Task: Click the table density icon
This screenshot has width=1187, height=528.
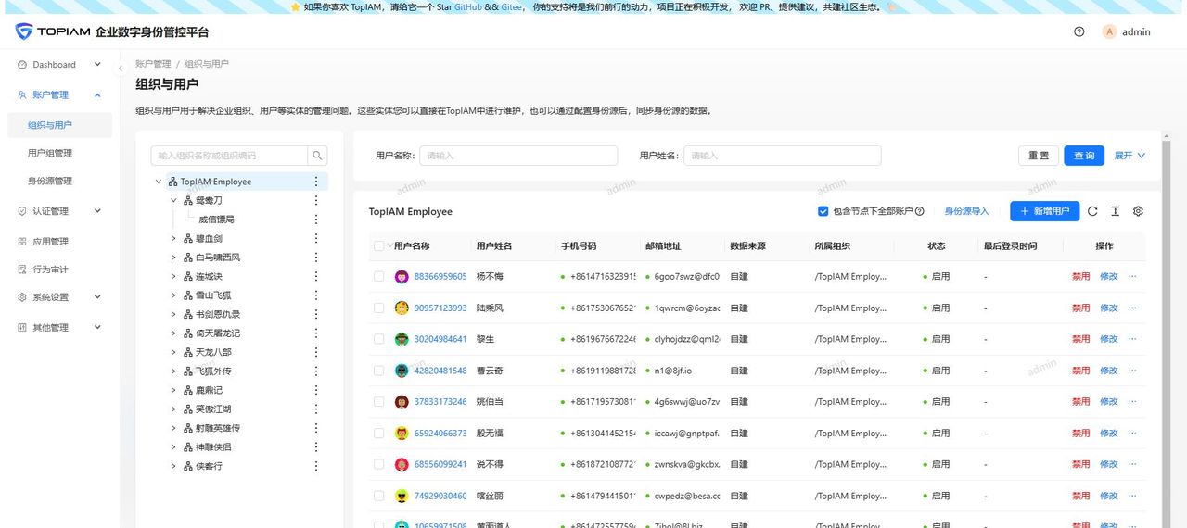Action: coord(1116,211)
